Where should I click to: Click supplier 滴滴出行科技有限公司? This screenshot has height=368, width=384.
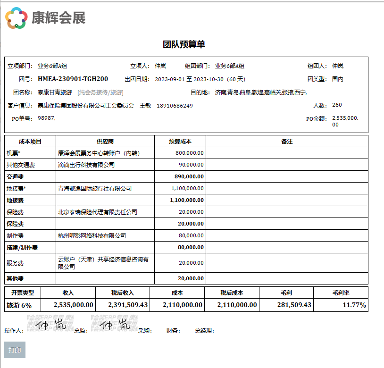pyautogui.click(x=86, y=165)
